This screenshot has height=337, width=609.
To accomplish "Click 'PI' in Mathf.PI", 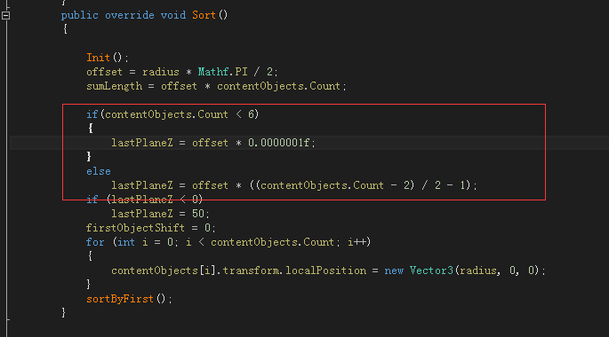I will (x=241, y=72).
